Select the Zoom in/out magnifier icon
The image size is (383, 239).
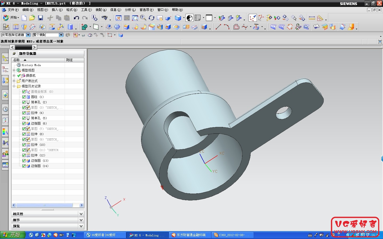(x=143, y=18)
